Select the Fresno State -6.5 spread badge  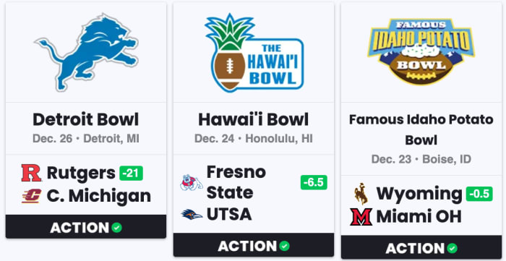[x=314, y=182]
